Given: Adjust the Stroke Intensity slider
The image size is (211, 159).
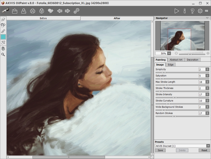Looking at the screenshot, I should click(x=182, y=97).
